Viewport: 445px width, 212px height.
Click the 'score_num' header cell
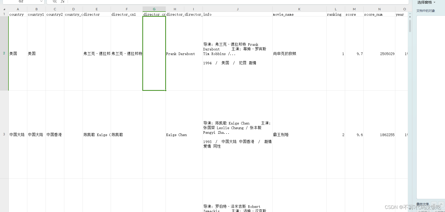click(379, 14)
